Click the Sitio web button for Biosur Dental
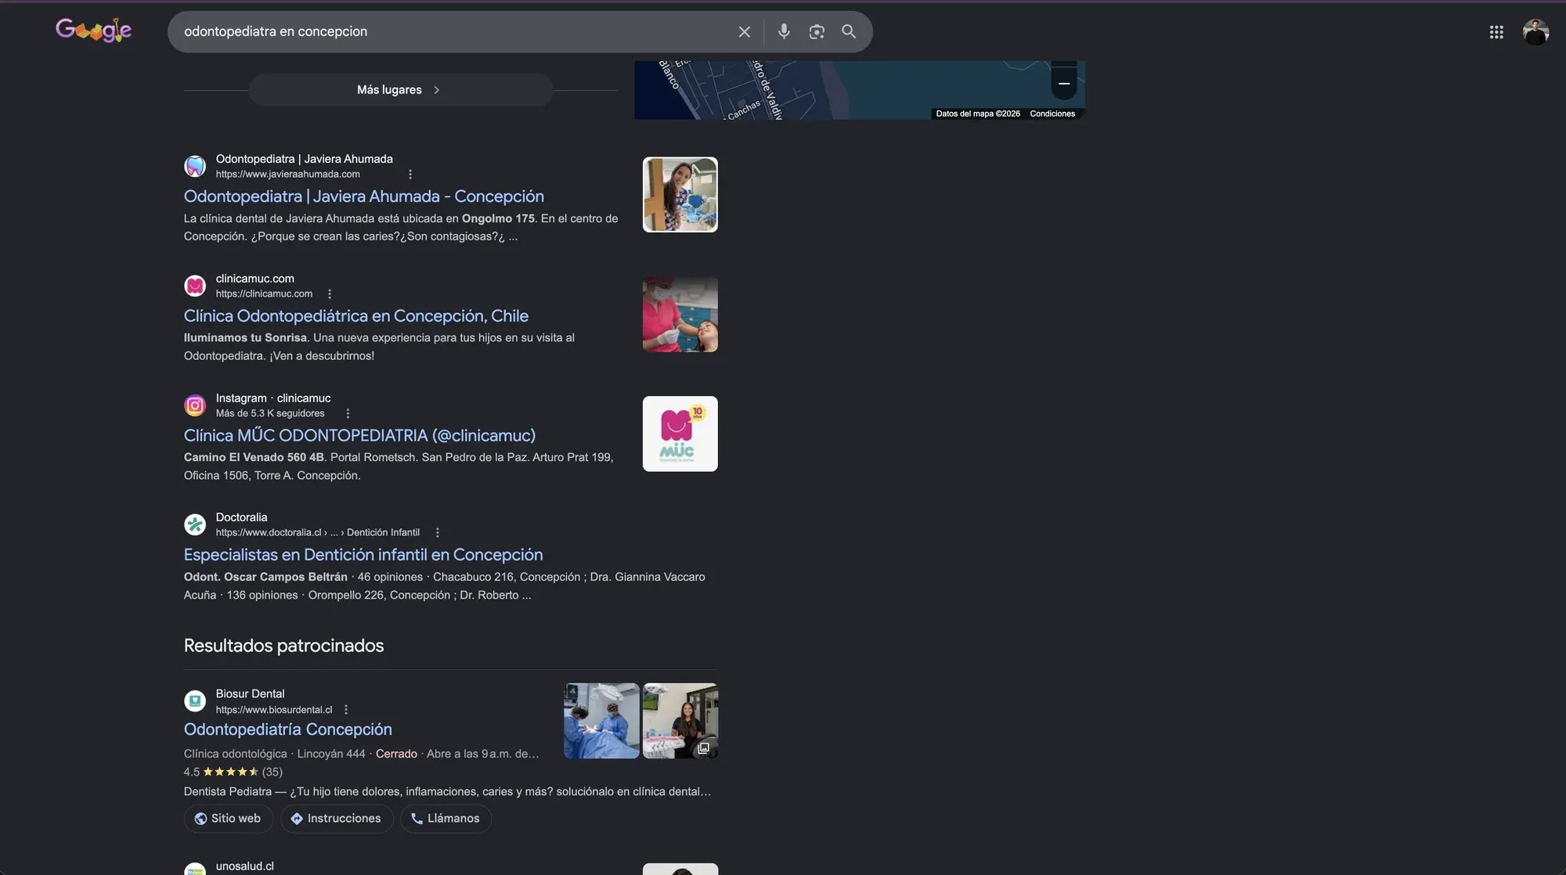This screenshot has width=1566, height=875. [x=229, y=819]
